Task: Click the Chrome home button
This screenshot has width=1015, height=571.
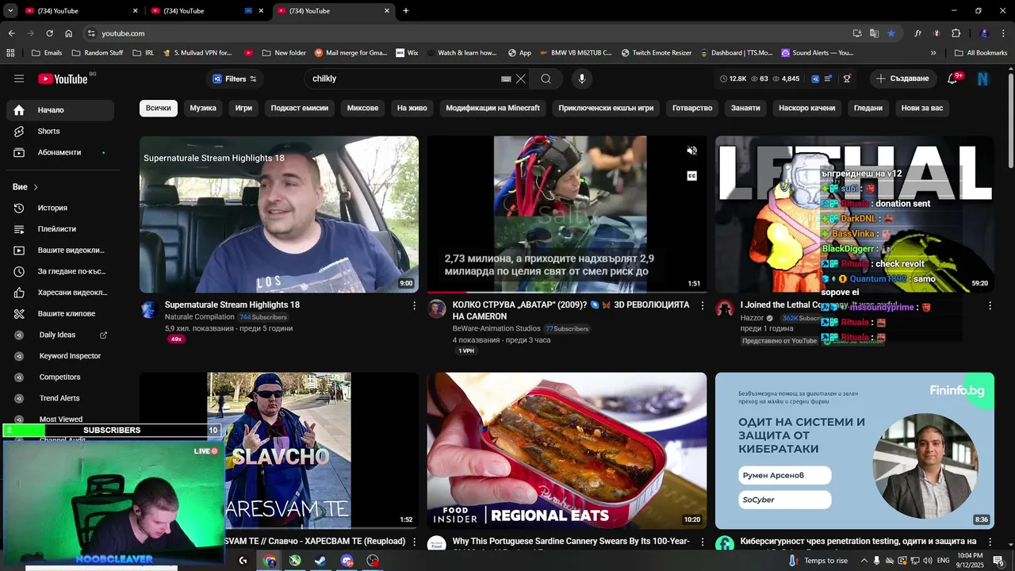Action: [x=68, y=33]
